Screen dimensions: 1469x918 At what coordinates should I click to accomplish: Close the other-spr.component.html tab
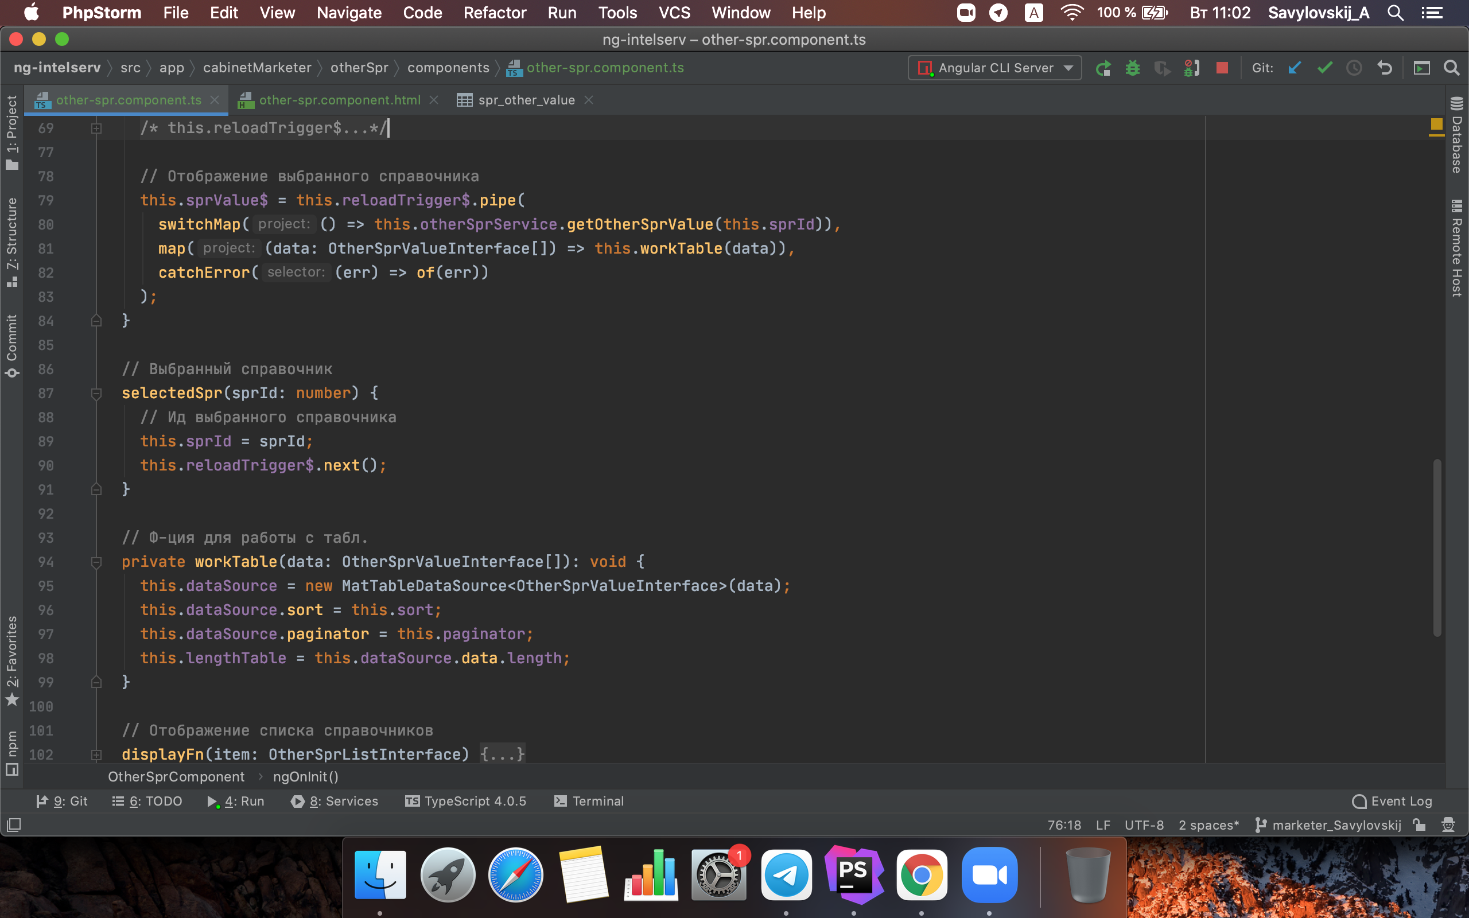coord(433,100)
